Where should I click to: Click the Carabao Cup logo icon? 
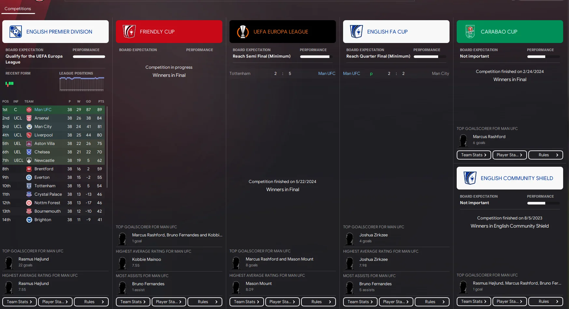(470, 32)
